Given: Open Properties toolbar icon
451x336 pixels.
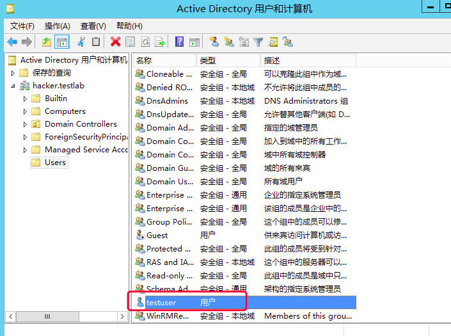Looking at the screenshot, I should (131, 42).
